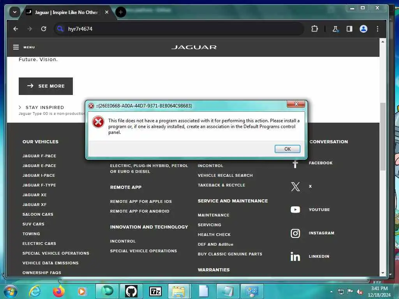The image size is (399, 299).
Task: Open the DEF AND AdBlue link
Action: pyautogui.click(x=215, y=244)
